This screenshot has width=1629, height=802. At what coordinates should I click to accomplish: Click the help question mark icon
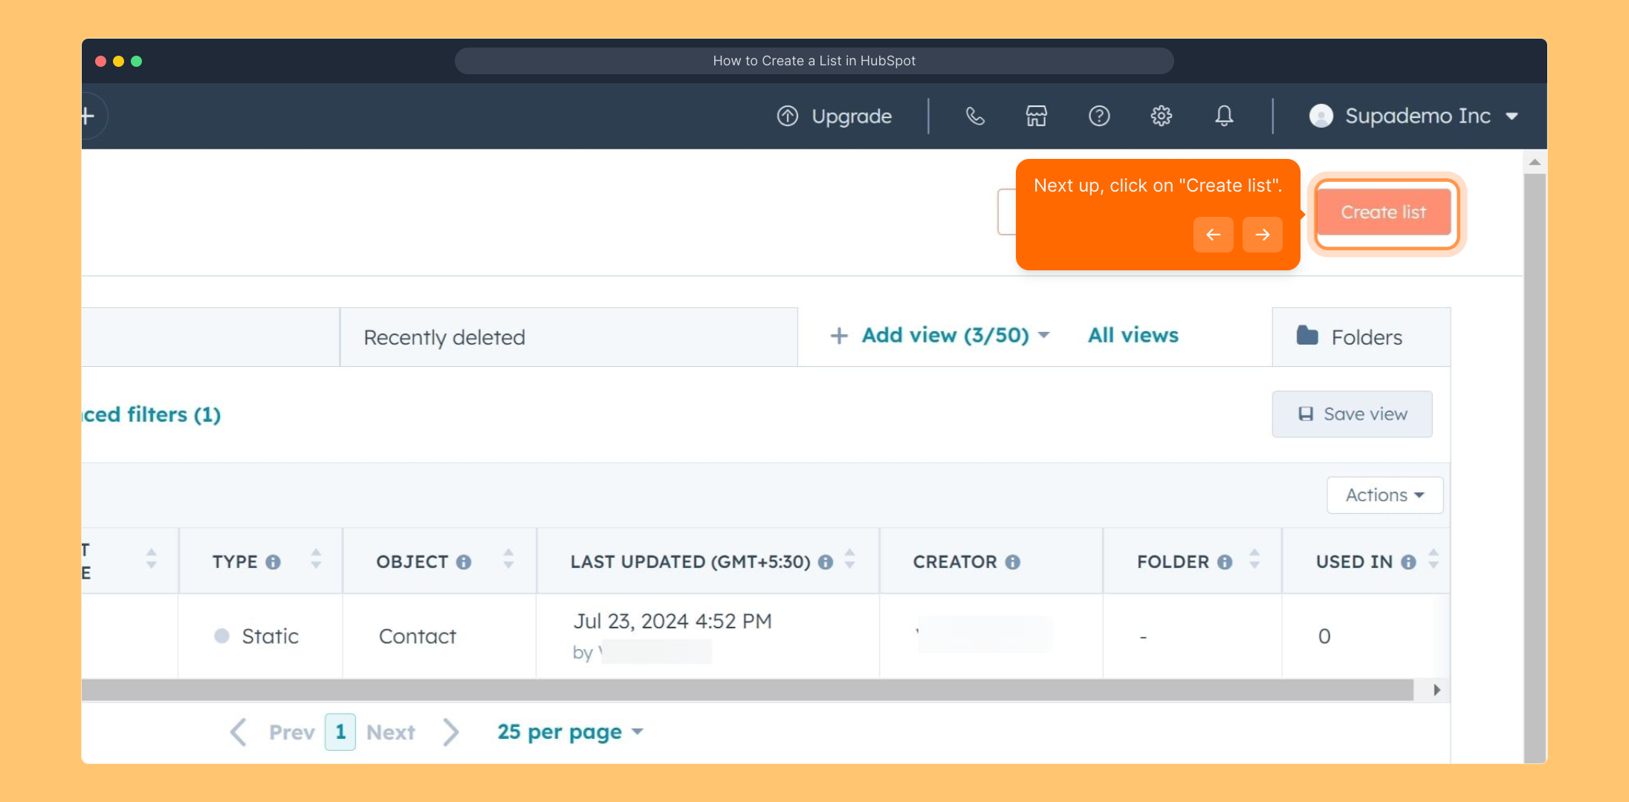1099,116
